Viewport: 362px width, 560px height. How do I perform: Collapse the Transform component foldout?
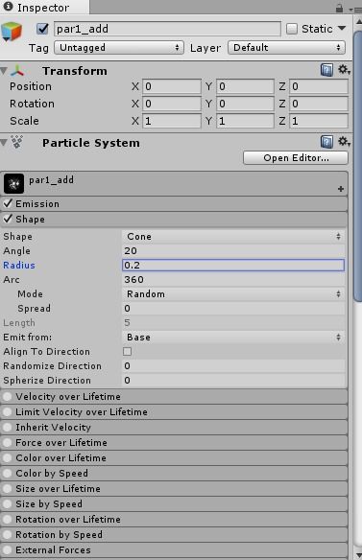(x=4, y=71)
